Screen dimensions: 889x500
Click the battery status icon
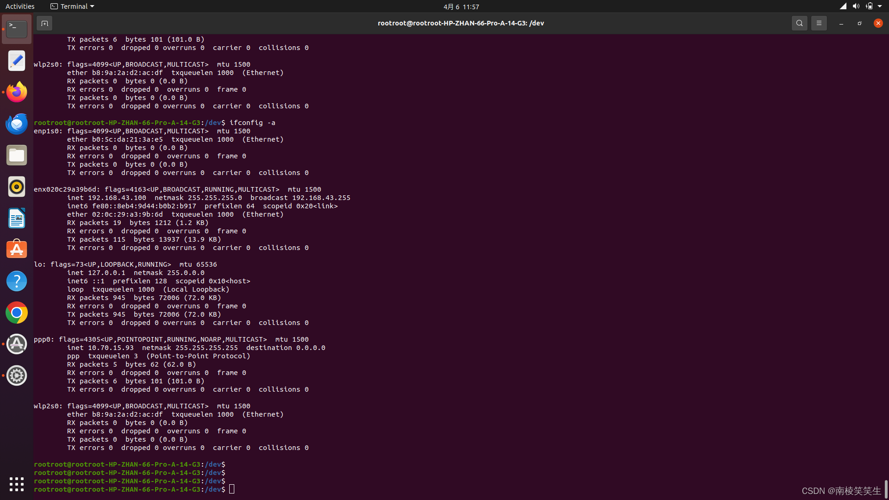coord(869,6)
